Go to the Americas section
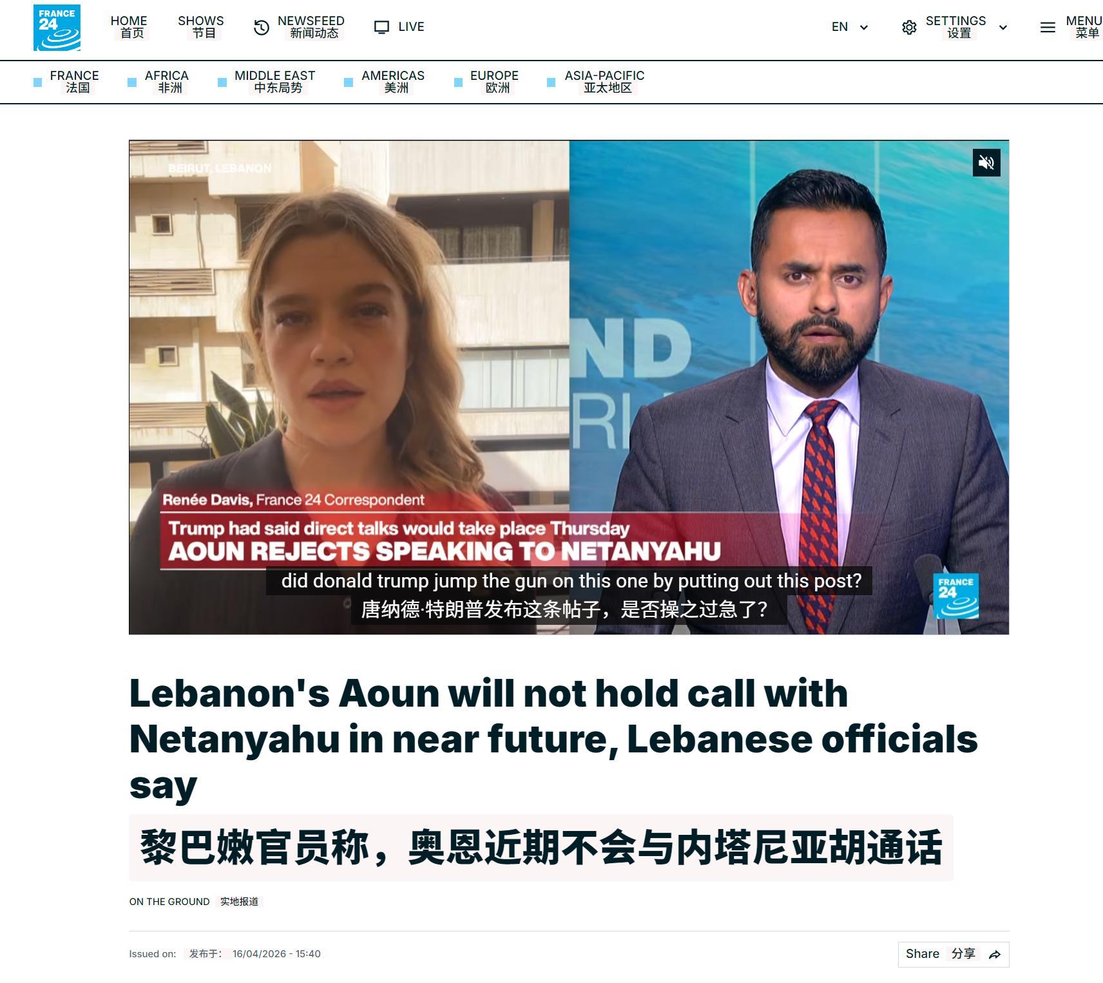 393,82
